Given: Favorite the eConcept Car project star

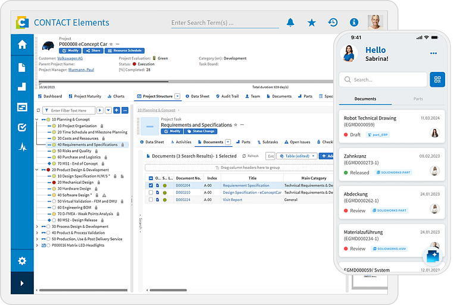Looking at the screenshot, I should pyautogui.click(x=111, y=44).
